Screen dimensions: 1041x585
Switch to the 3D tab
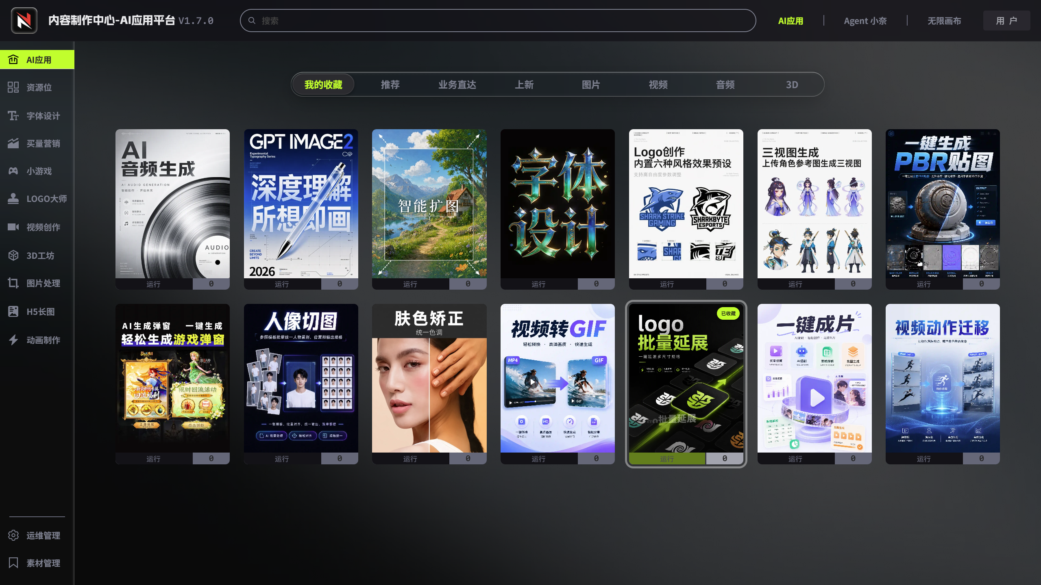point(792,84)
